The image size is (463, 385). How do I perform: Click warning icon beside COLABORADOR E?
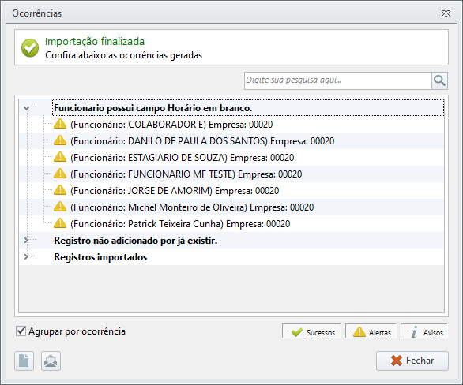coord(60,124)
